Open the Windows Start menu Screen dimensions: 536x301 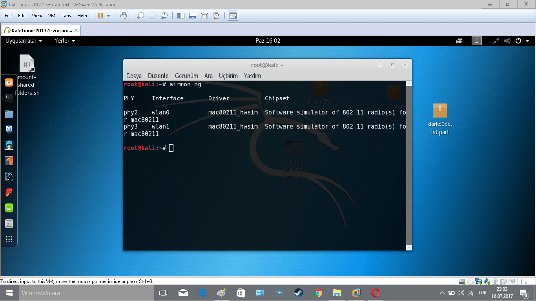click(9, 293)
